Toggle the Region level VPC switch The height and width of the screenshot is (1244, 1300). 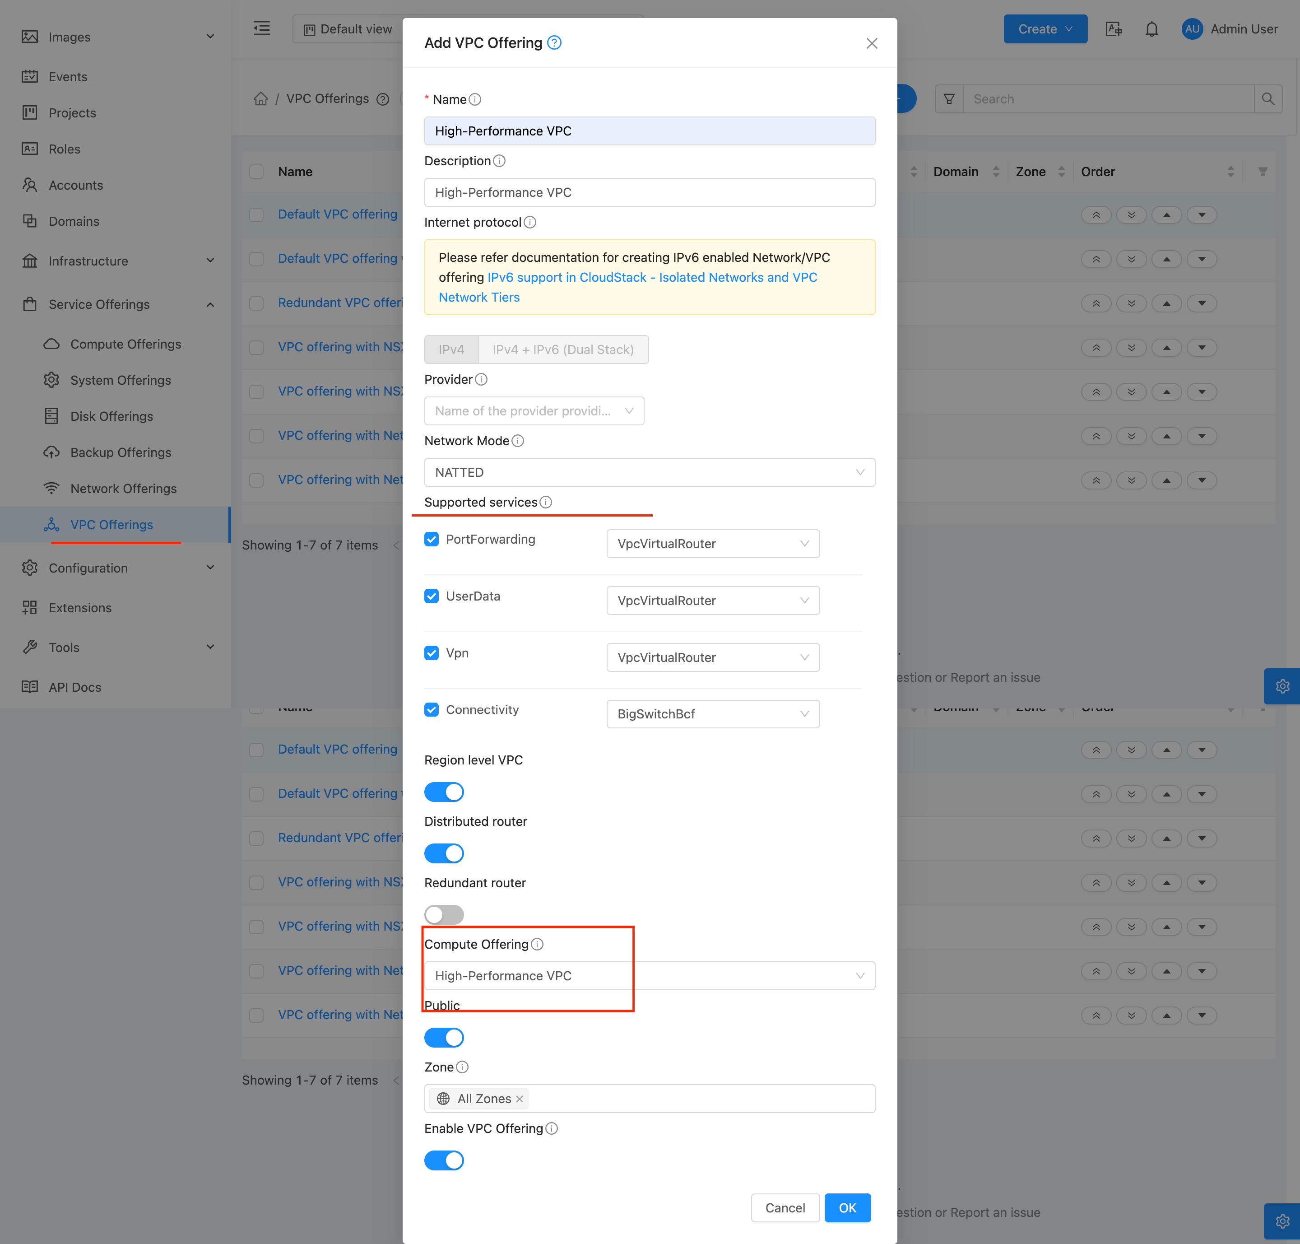click(444, 792)
